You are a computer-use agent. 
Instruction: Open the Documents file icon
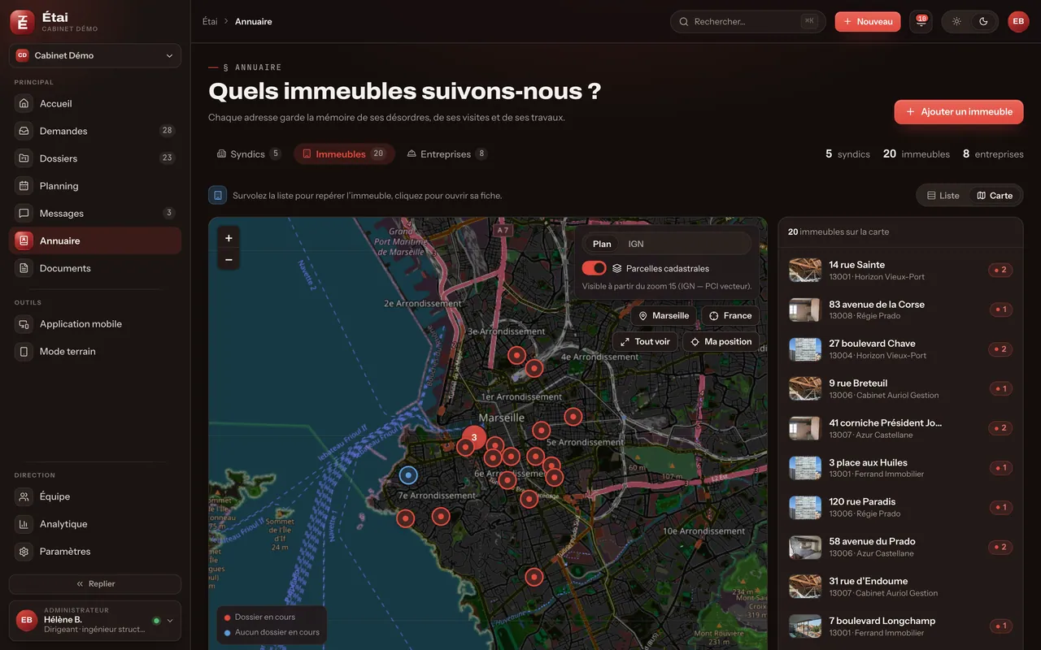[24, 268]
